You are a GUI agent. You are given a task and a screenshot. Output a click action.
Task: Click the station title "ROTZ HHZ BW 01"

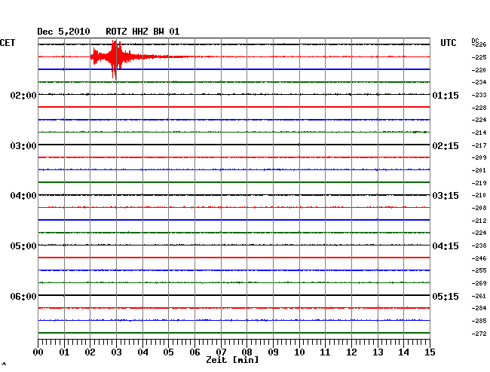click(x=142, y=32)
